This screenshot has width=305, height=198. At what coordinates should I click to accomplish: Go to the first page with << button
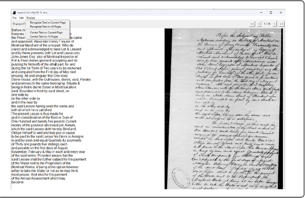(253, 23)
